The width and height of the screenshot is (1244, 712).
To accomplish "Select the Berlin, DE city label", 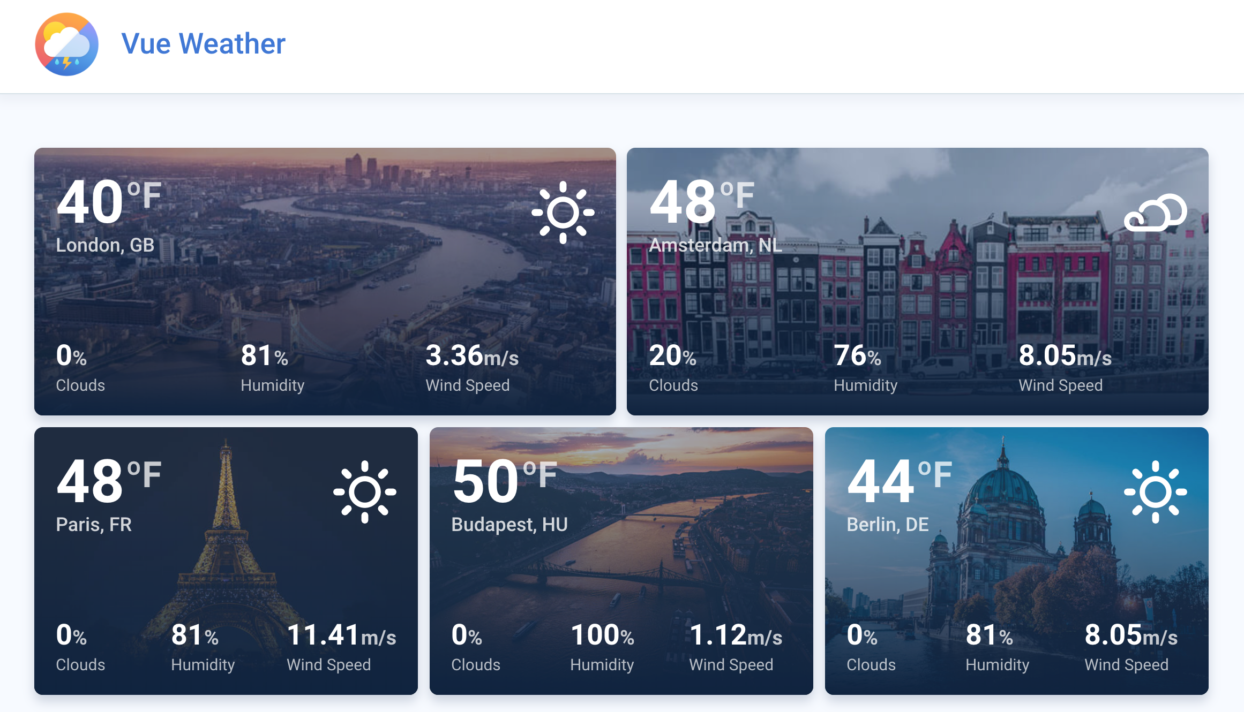I will coord(888,525).
